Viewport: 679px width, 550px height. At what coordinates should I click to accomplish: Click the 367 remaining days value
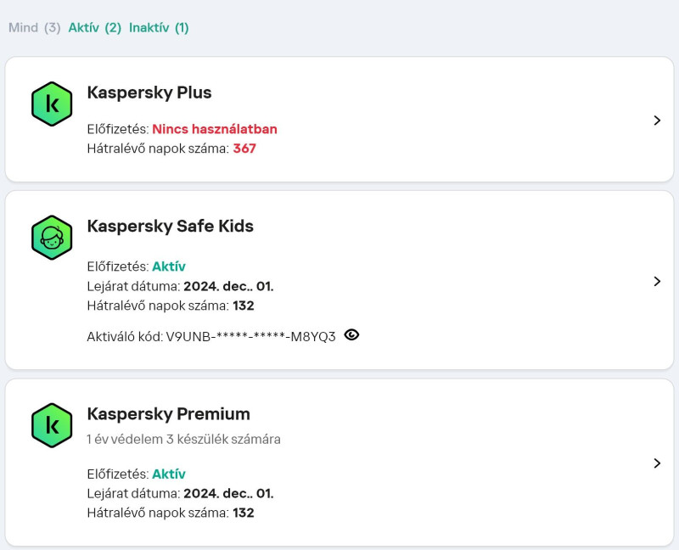tap(244, 149)
